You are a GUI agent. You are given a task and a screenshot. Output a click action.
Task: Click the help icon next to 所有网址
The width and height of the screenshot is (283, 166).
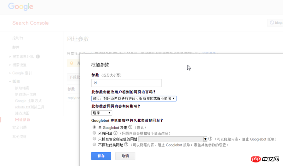pyautogui.click(x=115, y=133)
